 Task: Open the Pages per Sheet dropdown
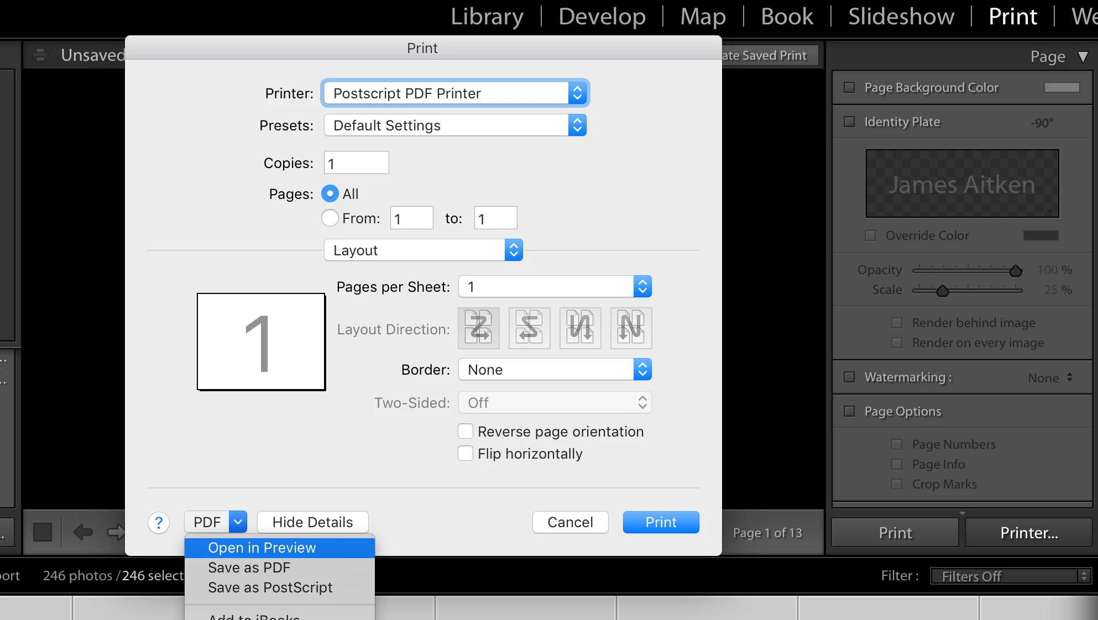[555, 286]
